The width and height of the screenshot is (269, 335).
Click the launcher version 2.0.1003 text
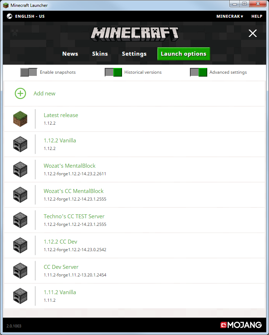[14, 326]
